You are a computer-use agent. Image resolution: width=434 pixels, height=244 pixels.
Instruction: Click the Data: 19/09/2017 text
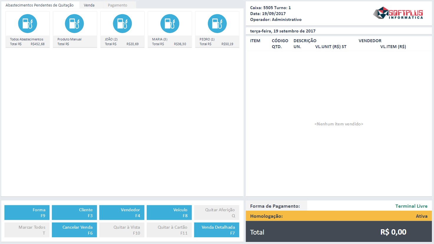268,14
